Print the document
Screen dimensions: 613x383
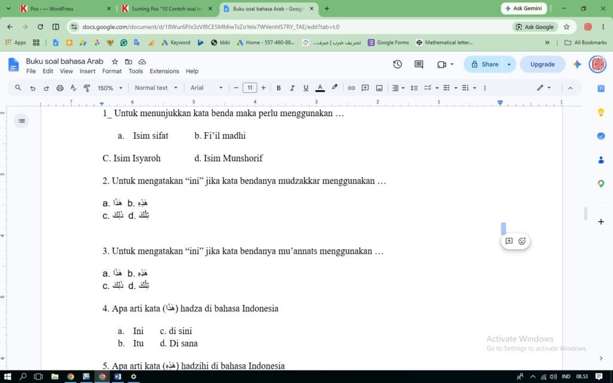(60, 88)
